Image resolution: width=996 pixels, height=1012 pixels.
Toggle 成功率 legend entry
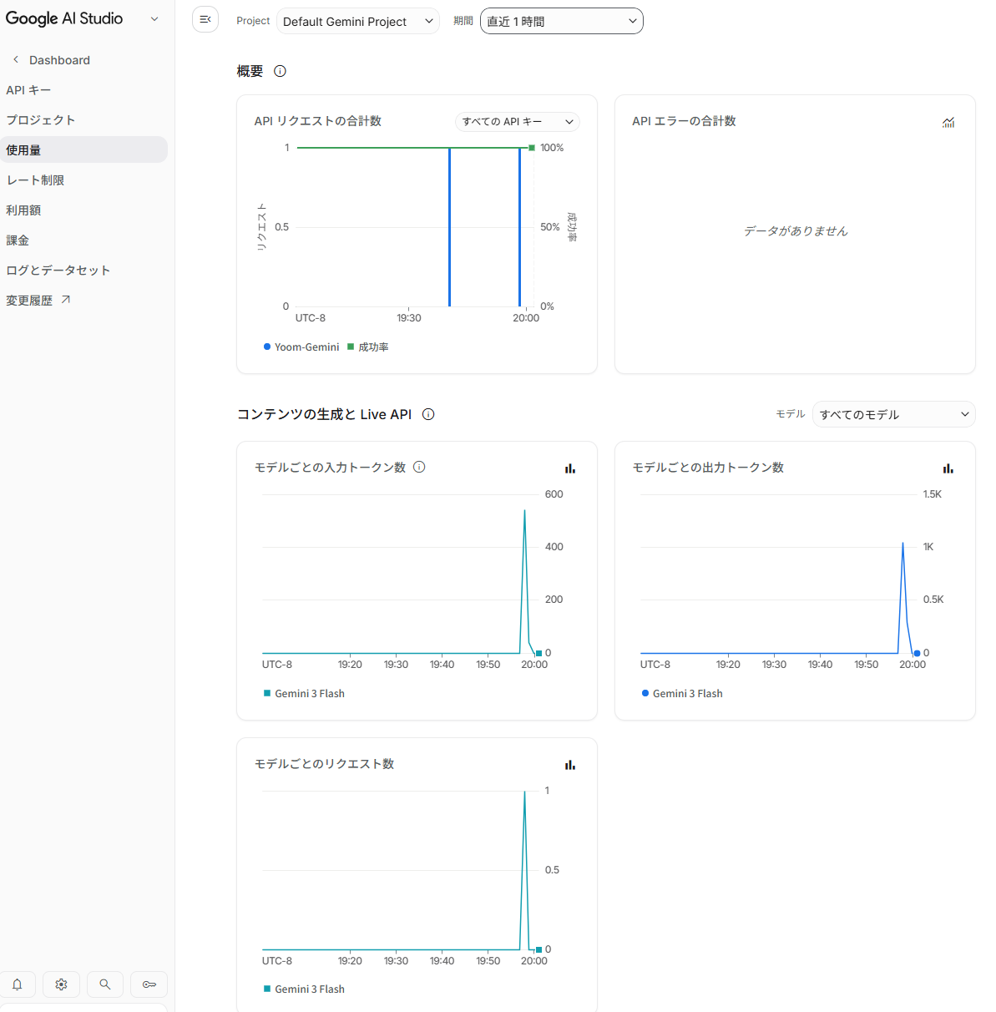coord(368,347)
